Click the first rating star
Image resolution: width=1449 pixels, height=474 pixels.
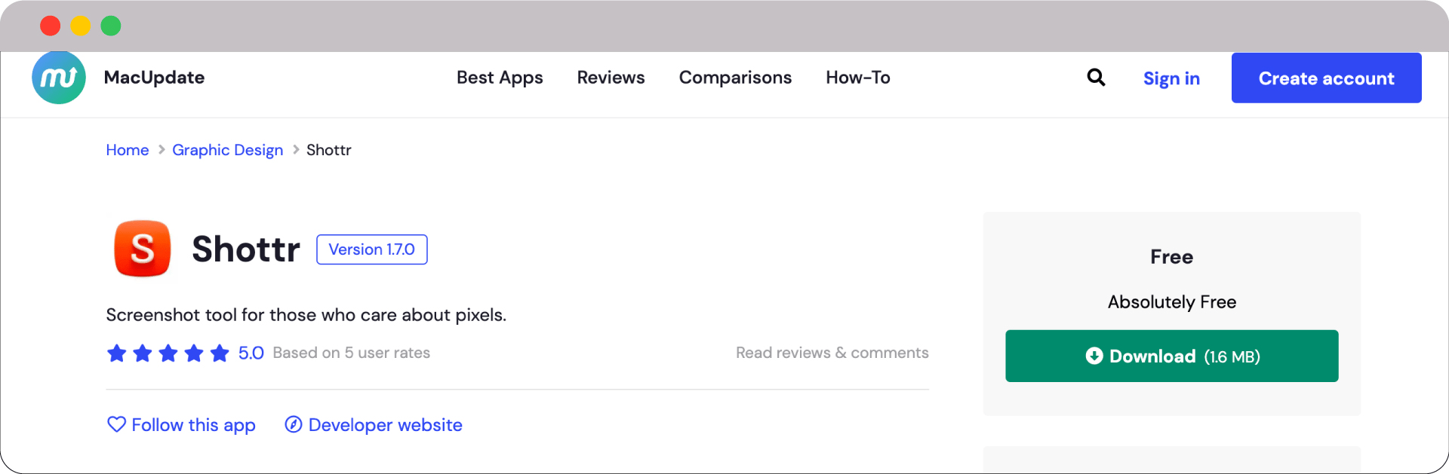[117, 353]
